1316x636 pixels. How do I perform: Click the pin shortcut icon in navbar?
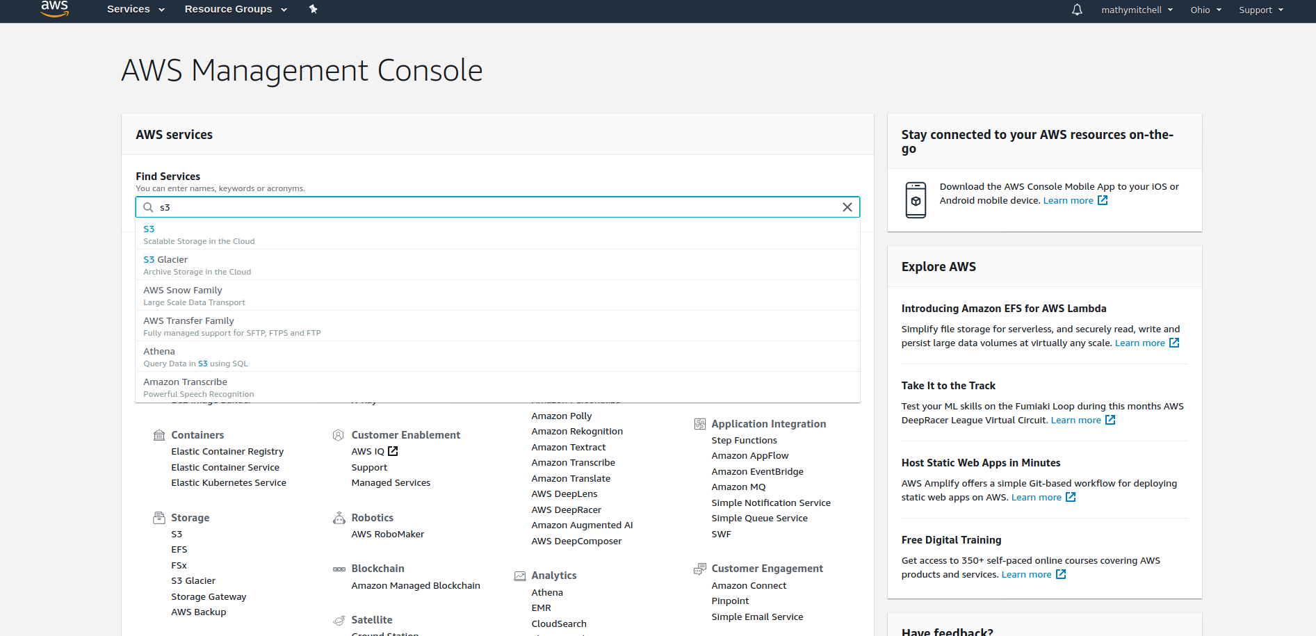313,9
